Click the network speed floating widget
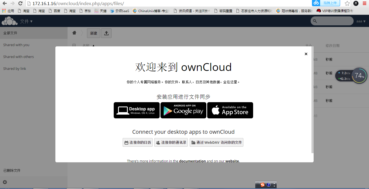Screen dimensions: 369x189 [344, 76]
